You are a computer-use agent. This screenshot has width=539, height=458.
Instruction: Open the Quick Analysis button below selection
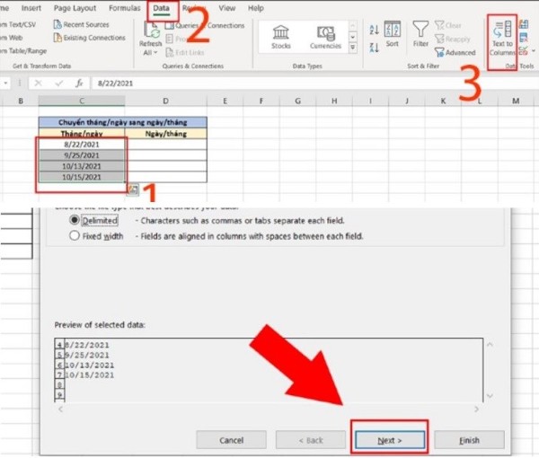click(x=132, y=189)
